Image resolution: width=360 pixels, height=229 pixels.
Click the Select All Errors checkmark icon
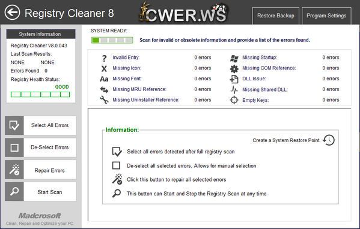14,125
